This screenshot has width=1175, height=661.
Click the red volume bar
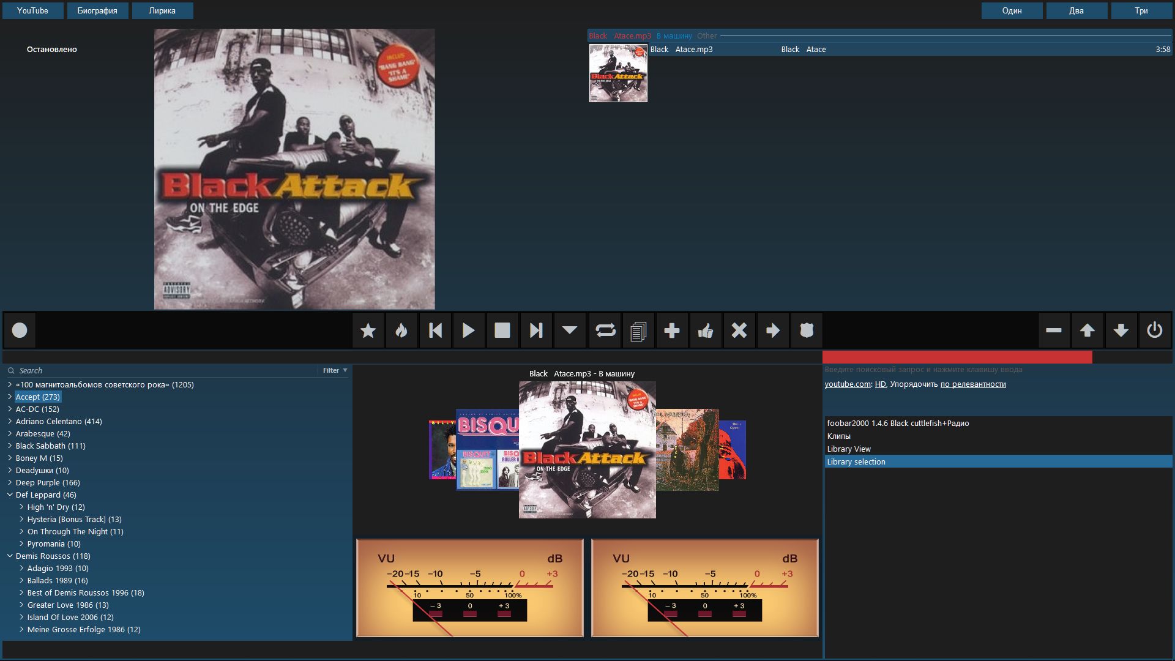click(957, 357)
